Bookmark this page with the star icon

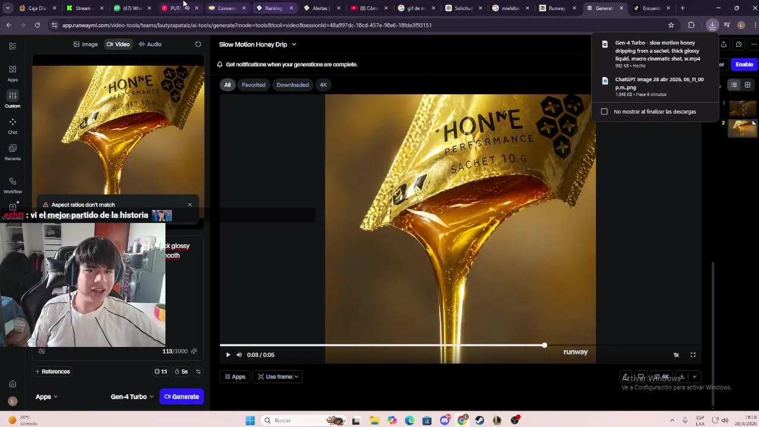pos(671,25)
